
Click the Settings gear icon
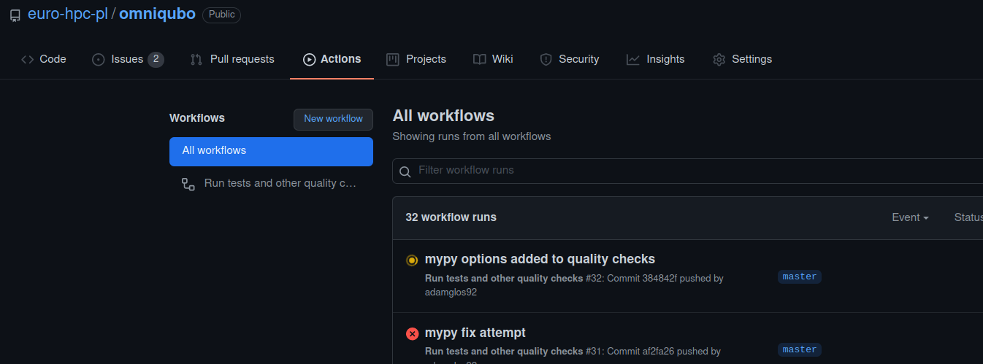[719, 60]
